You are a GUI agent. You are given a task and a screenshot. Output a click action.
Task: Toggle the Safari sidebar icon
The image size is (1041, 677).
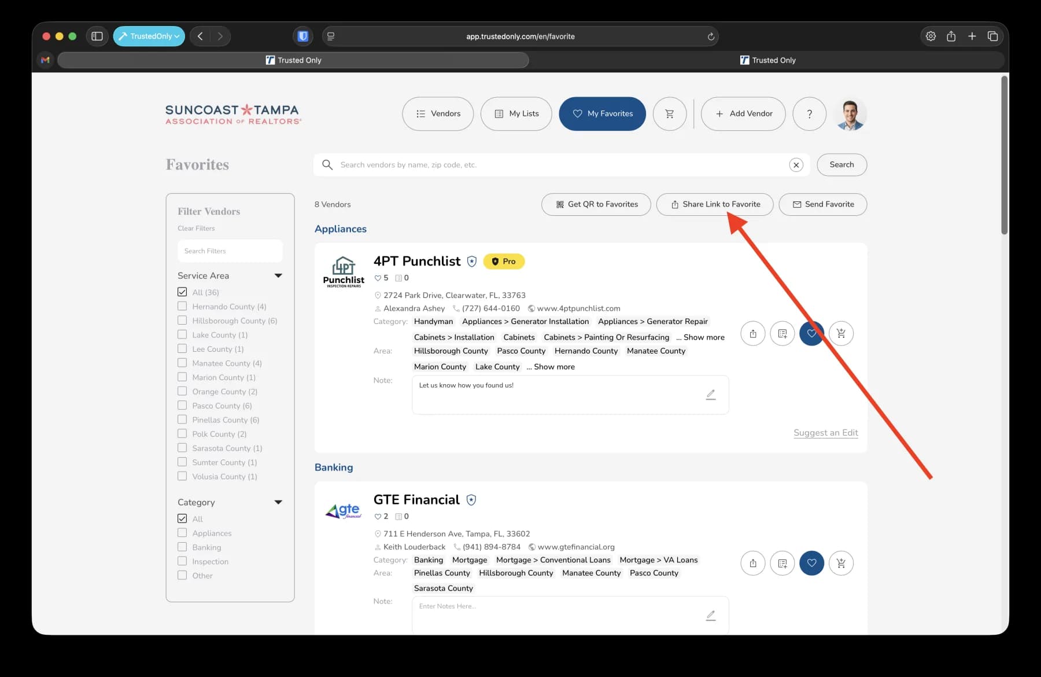coord(97,36)
